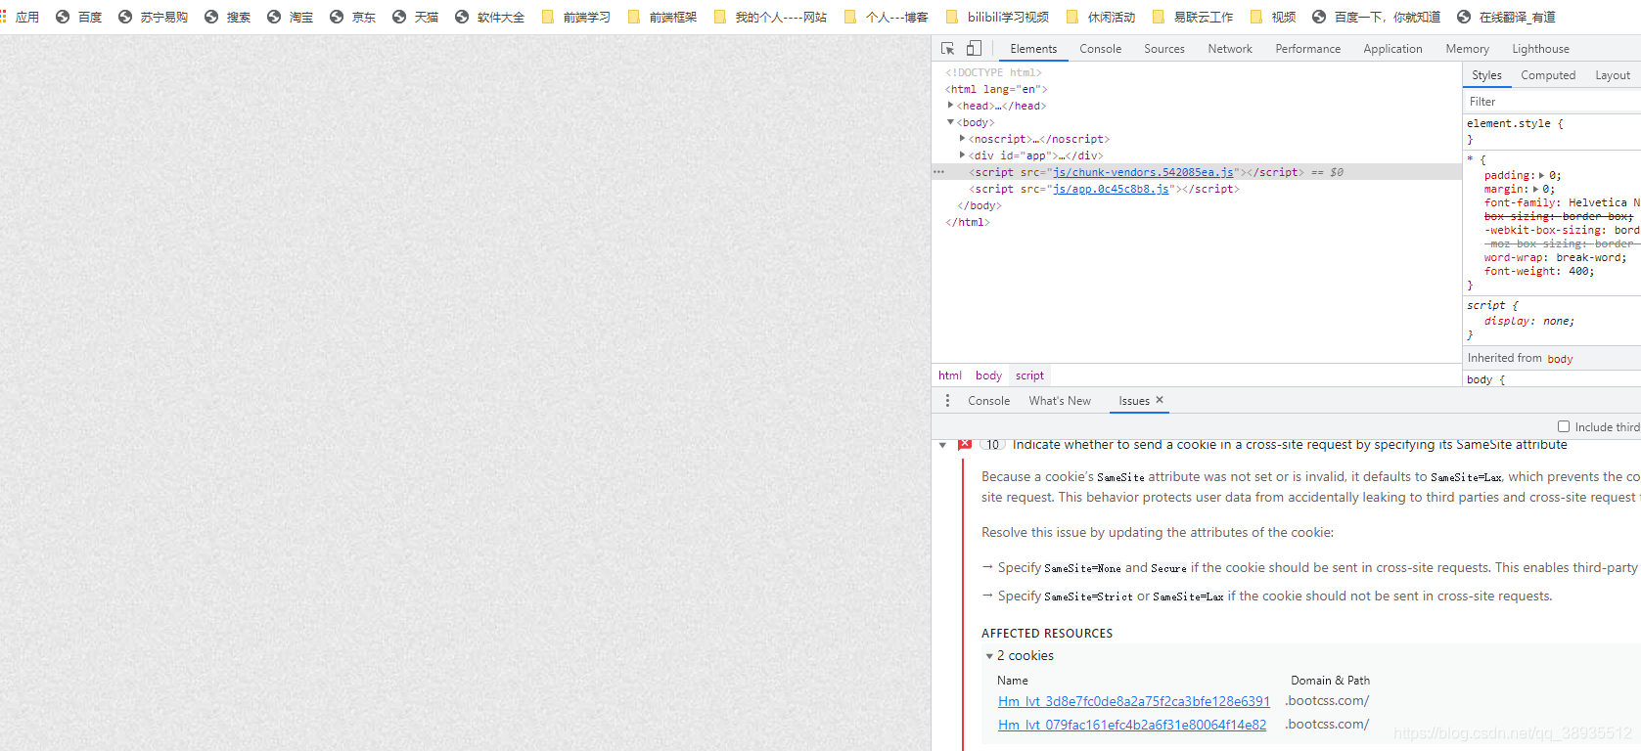The width and height of the screenshot is (1641, 751).
Task: Focus the Styles Filter input field
Action: 1551,102
